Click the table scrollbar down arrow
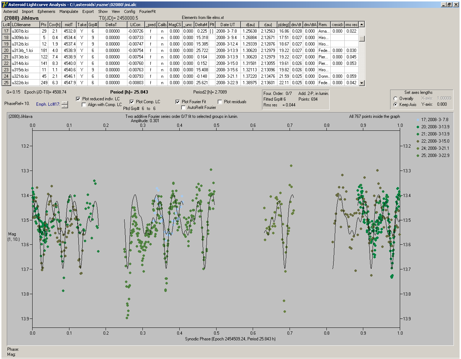 click(x=362, y=83)
